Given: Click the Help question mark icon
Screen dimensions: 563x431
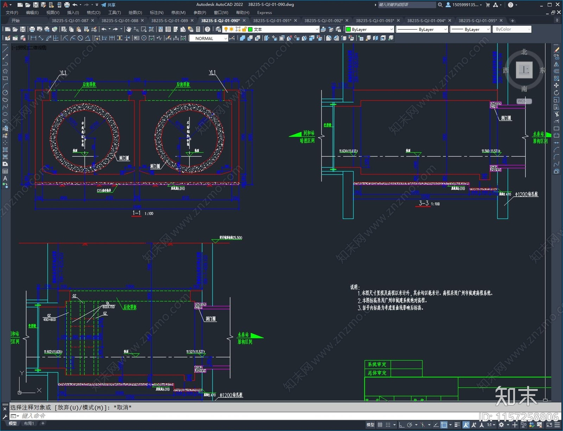Looking at the screenshot, I should (208, 29).
